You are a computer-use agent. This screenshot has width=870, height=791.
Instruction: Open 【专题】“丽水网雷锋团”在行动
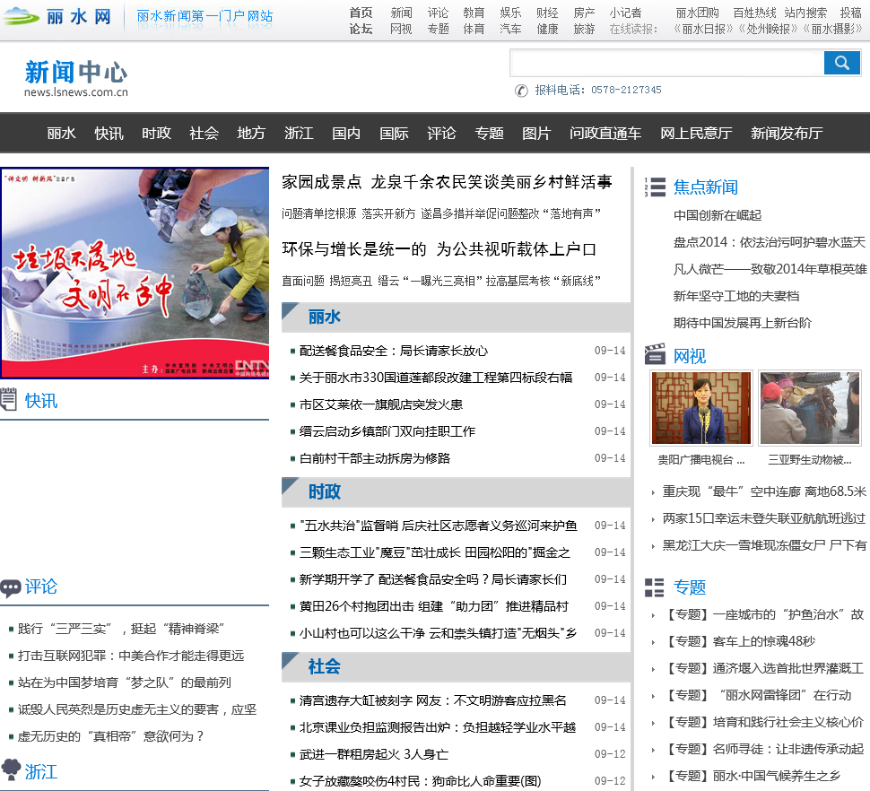tap(757, 695)
